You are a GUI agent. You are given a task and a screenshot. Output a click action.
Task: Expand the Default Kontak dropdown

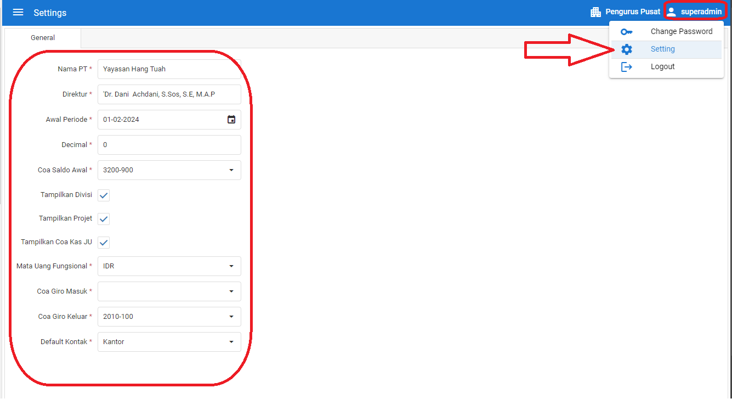point(231,342)
